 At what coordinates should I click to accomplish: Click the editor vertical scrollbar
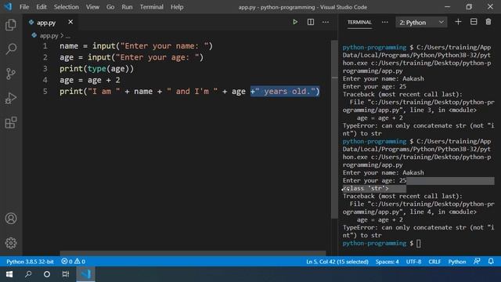(334, 129)
